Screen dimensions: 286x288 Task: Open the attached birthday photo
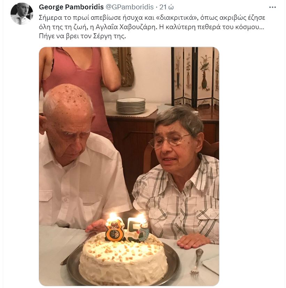tap(129, 166)
